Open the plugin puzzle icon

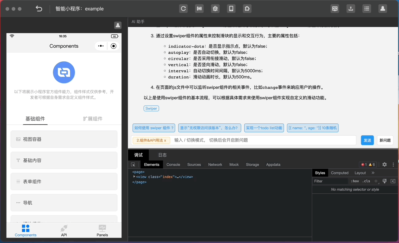247,9
